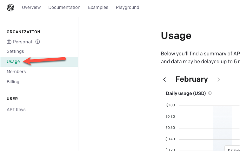Click the February month heading
This screenshot has width=240, height=151.
click(192, 79)
